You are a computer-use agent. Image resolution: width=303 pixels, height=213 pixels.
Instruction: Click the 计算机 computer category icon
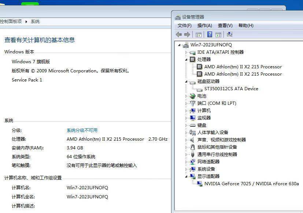tap(192, 110)
